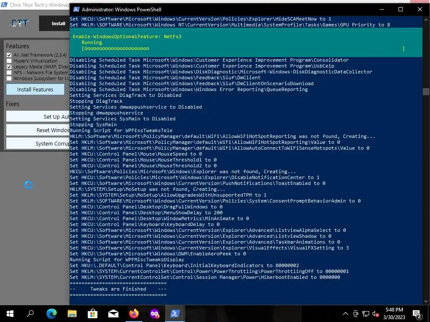
Task: Click 'Administrator: Windows PowerShell' title text
Action: [121, 10]
